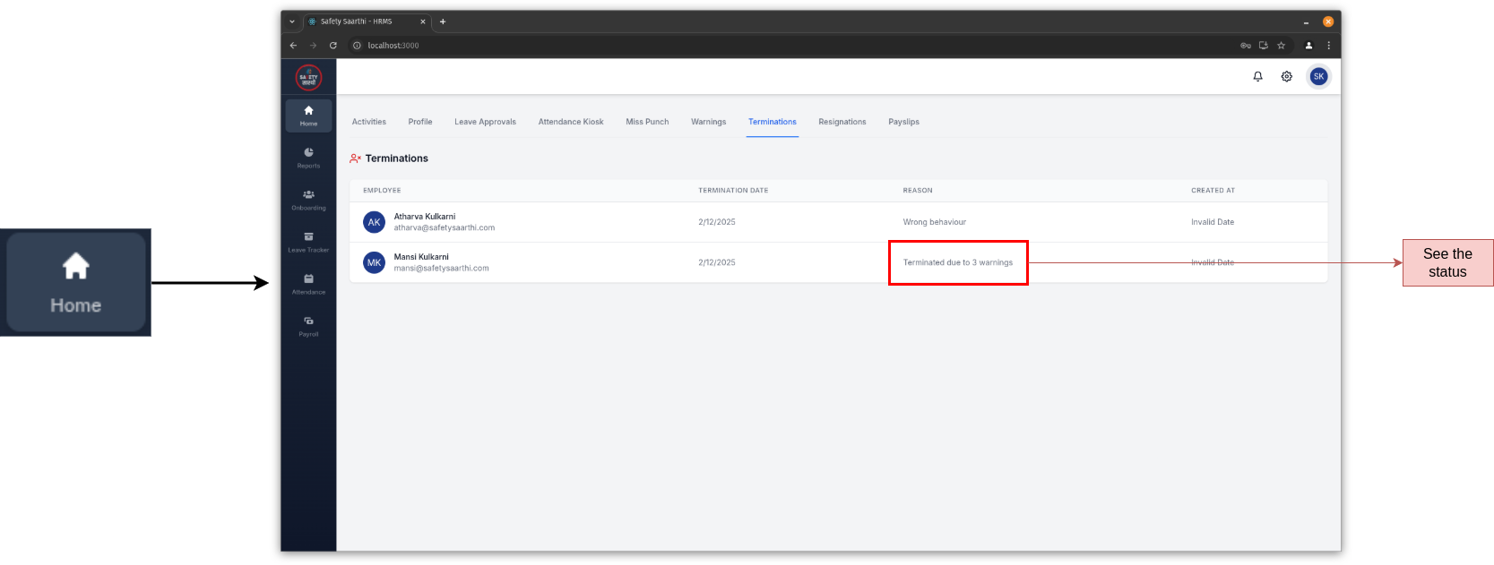1494x565 pixels.
Task: Open Payroll in the sidebar
Action: pyautogui.click(x=308, y=326)
